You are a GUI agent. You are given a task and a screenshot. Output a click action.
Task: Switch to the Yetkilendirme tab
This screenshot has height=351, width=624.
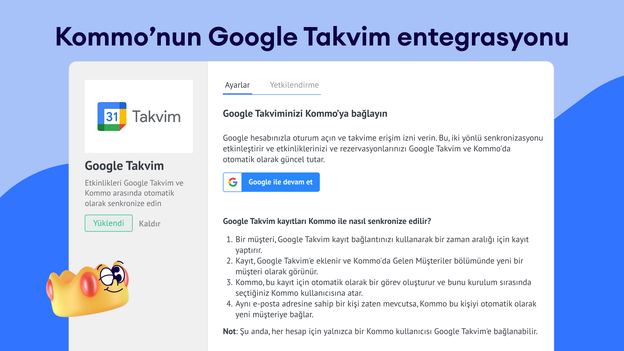(x=294, y=85)
